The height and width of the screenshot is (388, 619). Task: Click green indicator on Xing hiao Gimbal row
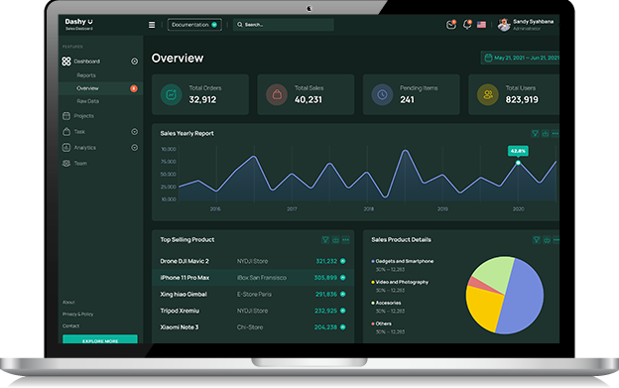point(343,294)
